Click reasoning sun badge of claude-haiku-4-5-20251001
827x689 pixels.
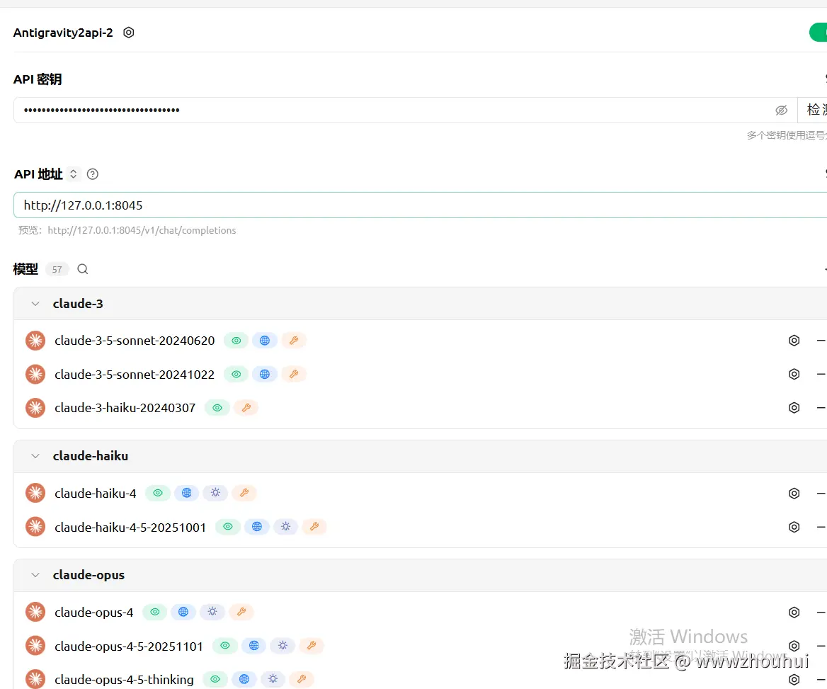(x=285, y=527)
